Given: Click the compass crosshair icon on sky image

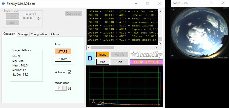Looking at the screenshot, I should pyautogui.click(x=173, y=9).
